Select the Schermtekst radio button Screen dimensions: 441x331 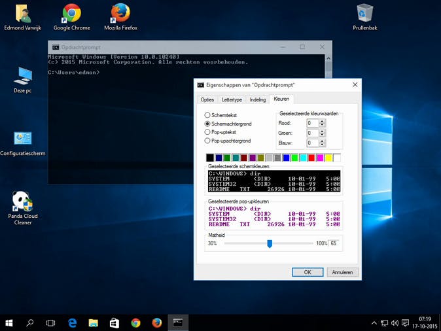(x=208, y=115)
